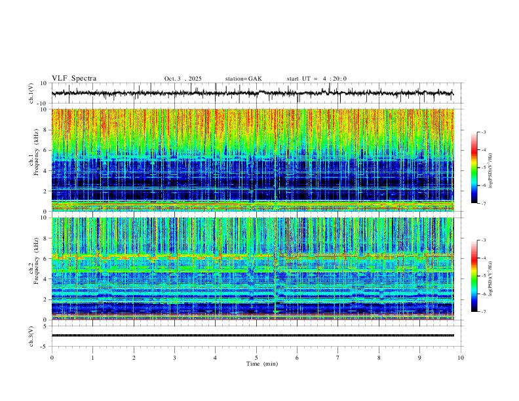Image resolution: width=519 pixels, height=401 pixels.
Task: Click the "8" kHz tick of ch.1 spectrogram
Action: 46,130
